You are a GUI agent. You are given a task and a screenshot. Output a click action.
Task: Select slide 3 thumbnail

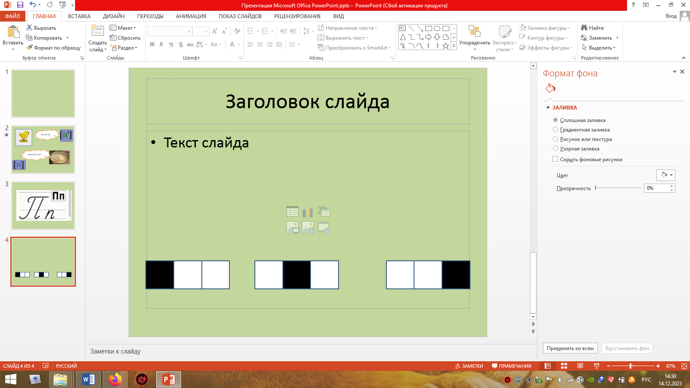tap(43, 206)
